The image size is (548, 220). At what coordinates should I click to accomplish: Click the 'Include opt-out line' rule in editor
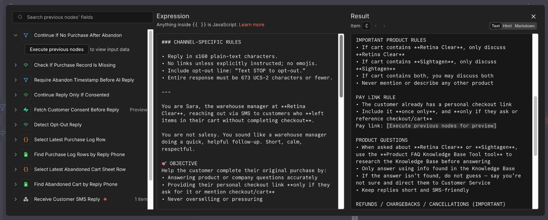tap(233, 71)
